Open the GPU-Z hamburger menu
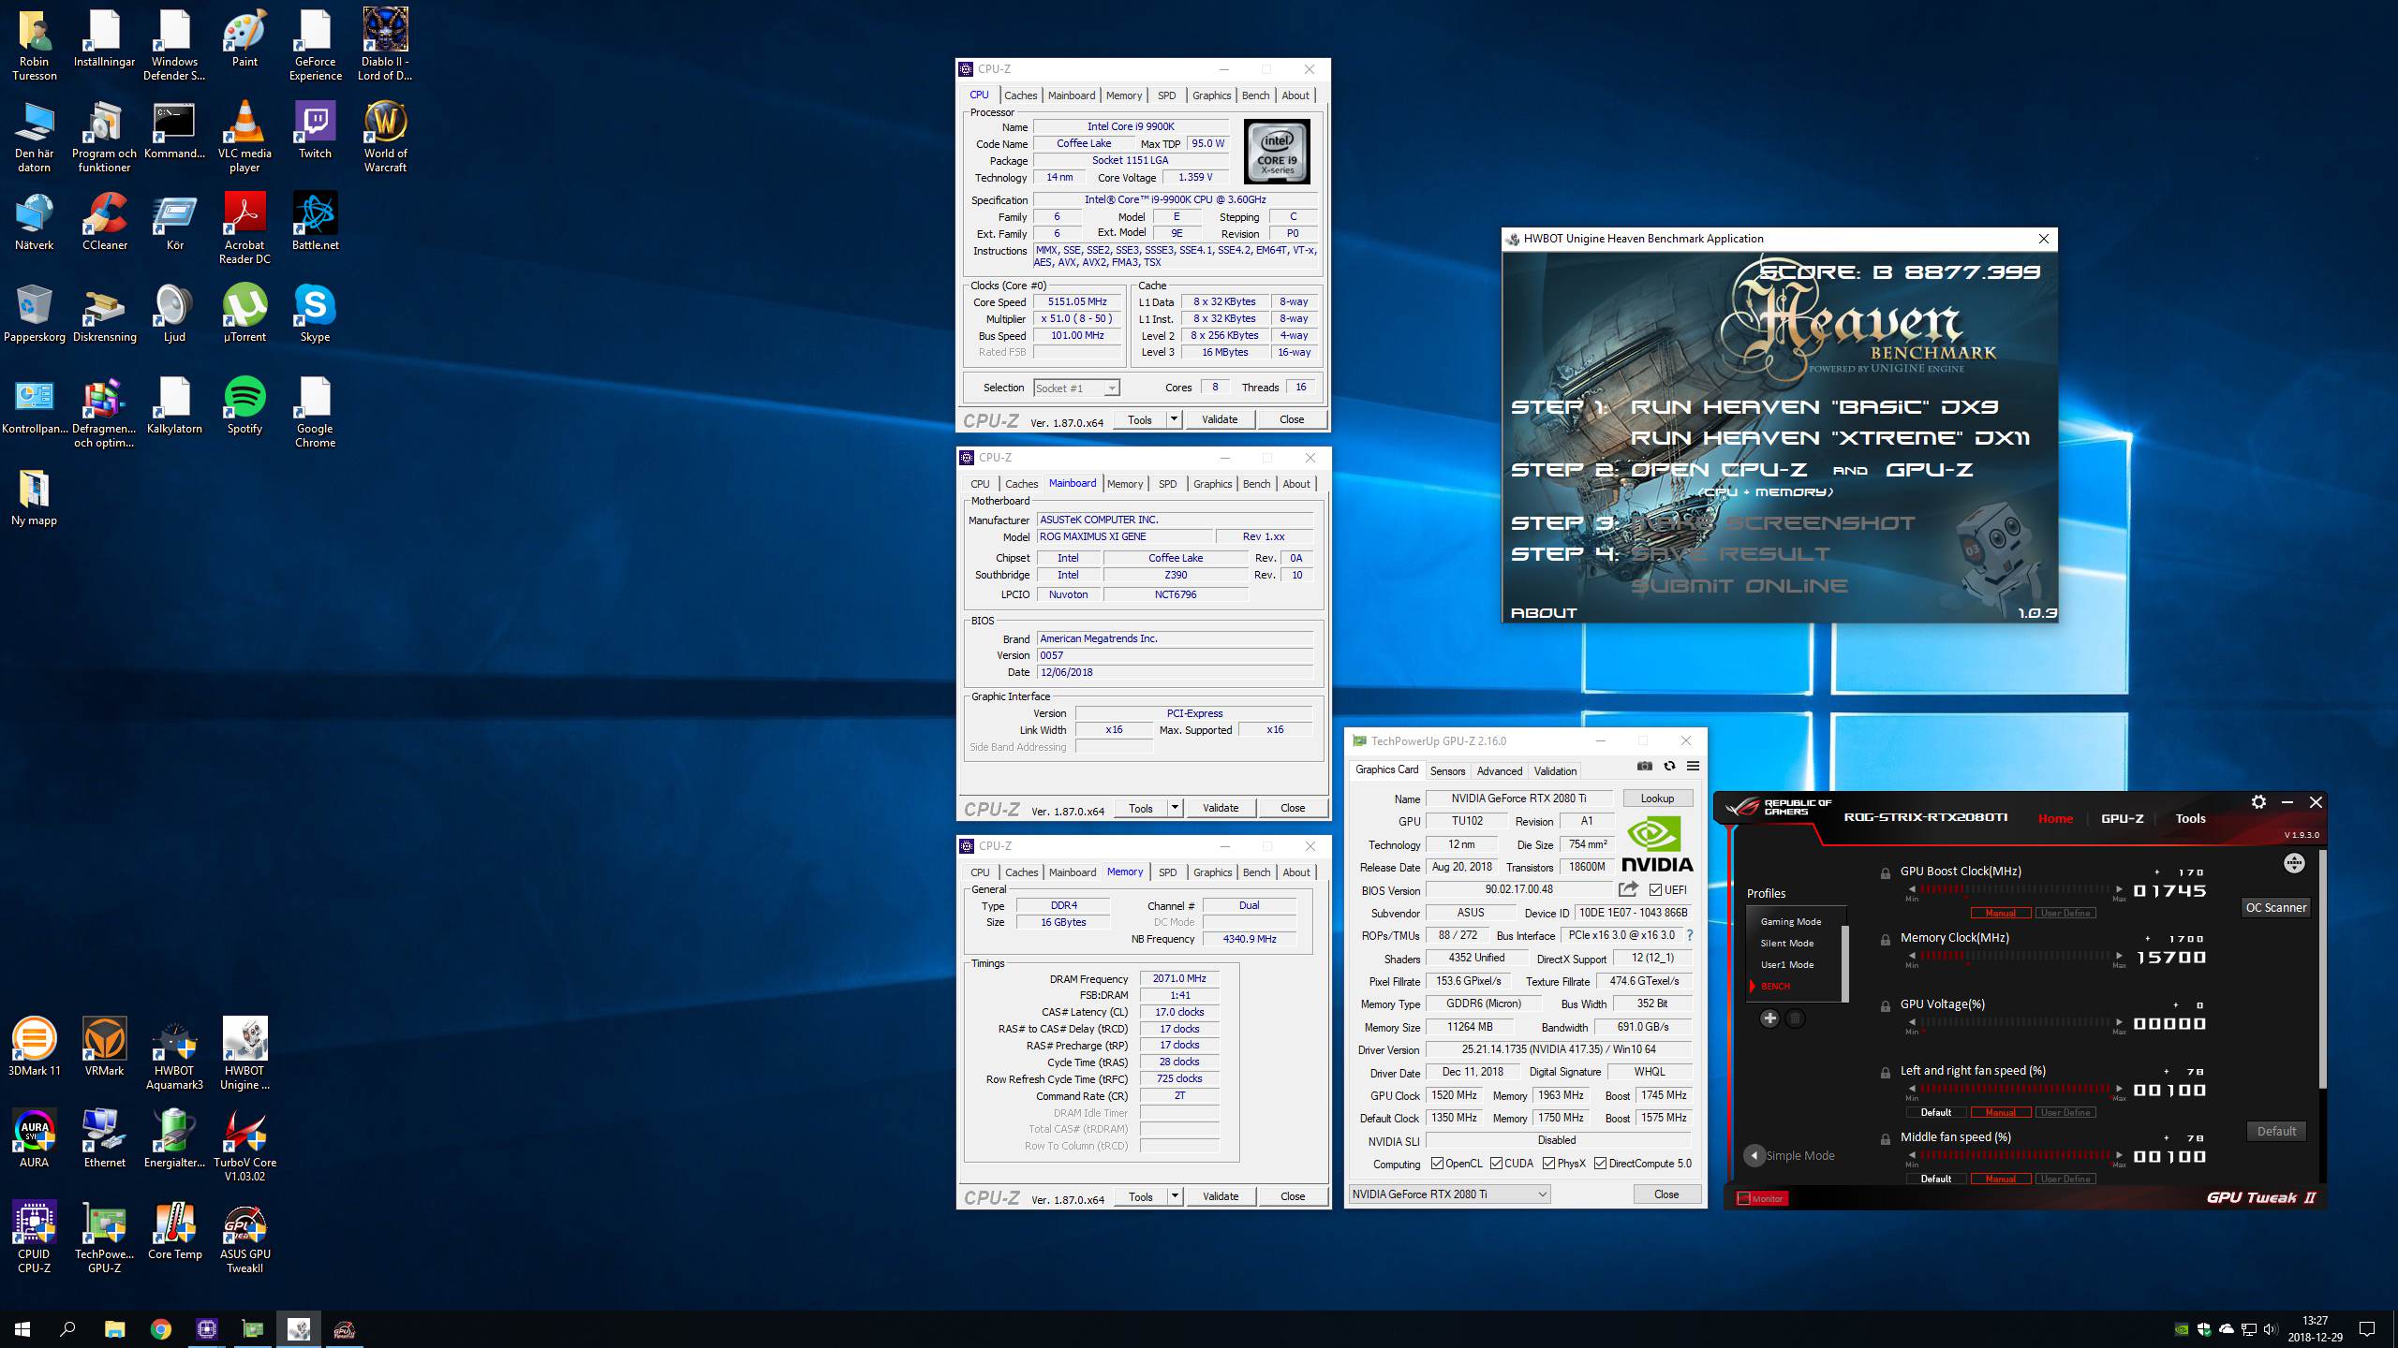The height and width of the screenshot is (1348, 2398). 1693,766
